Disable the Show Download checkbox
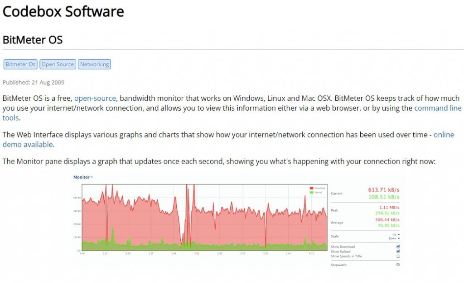 pos(398,245)
